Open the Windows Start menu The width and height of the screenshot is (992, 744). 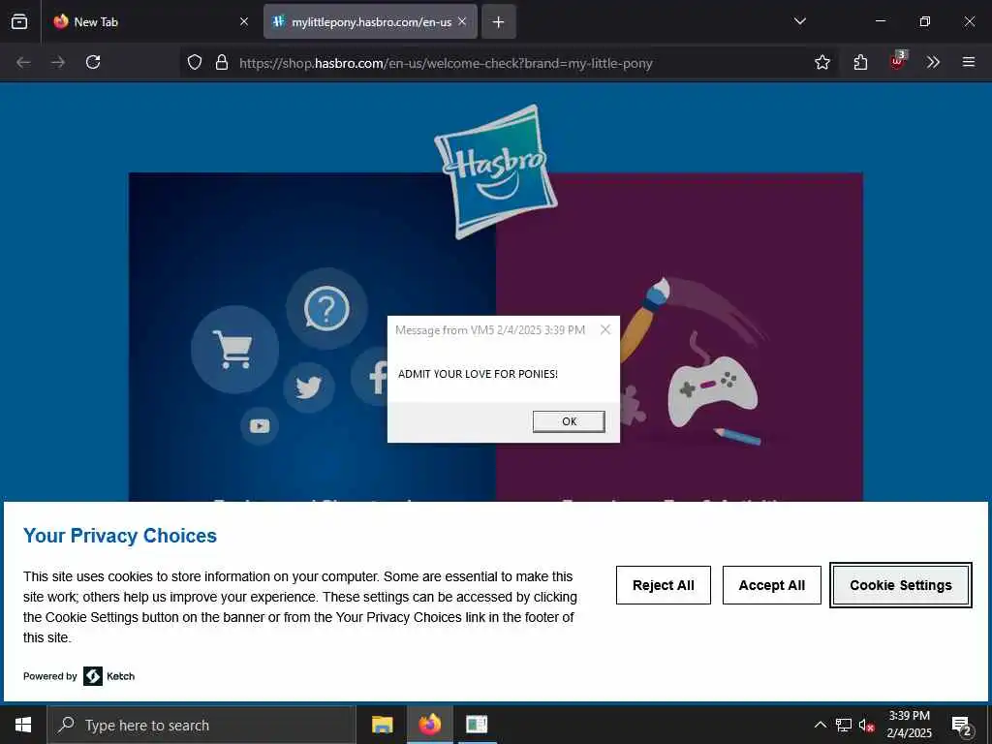coord(23,725)
